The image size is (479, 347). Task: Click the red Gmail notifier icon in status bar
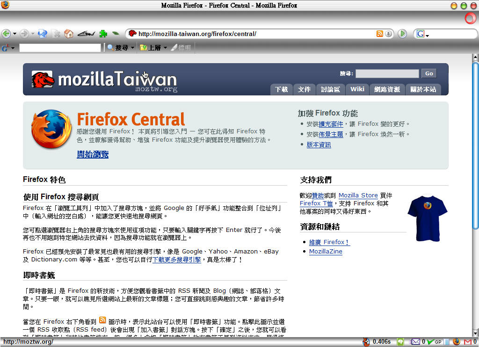click(468, 342)
